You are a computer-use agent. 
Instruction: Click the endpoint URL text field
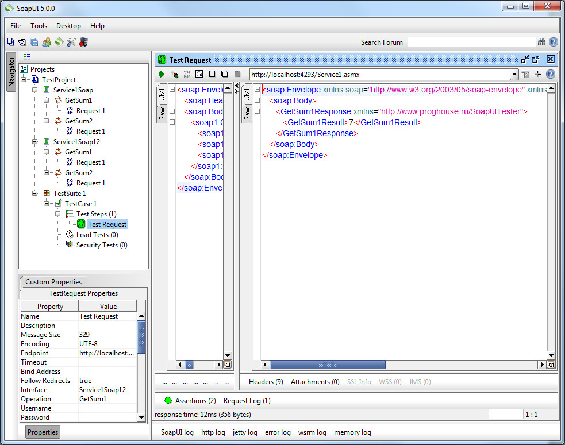[380, 75]
